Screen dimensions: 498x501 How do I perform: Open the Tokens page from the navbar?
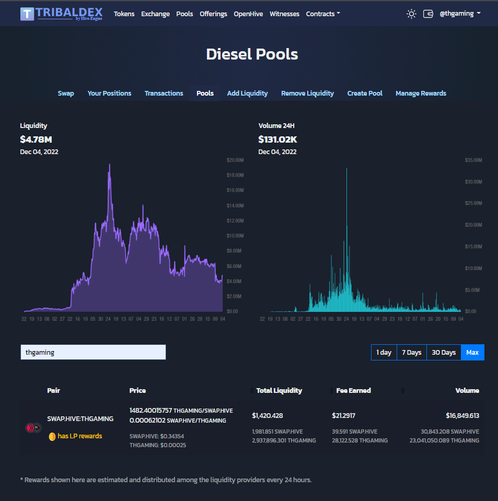[x=124, y=14]
